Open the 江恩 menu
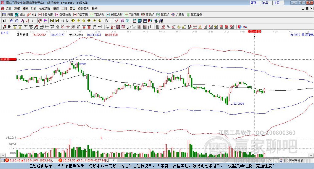 (x=34, y=8)
